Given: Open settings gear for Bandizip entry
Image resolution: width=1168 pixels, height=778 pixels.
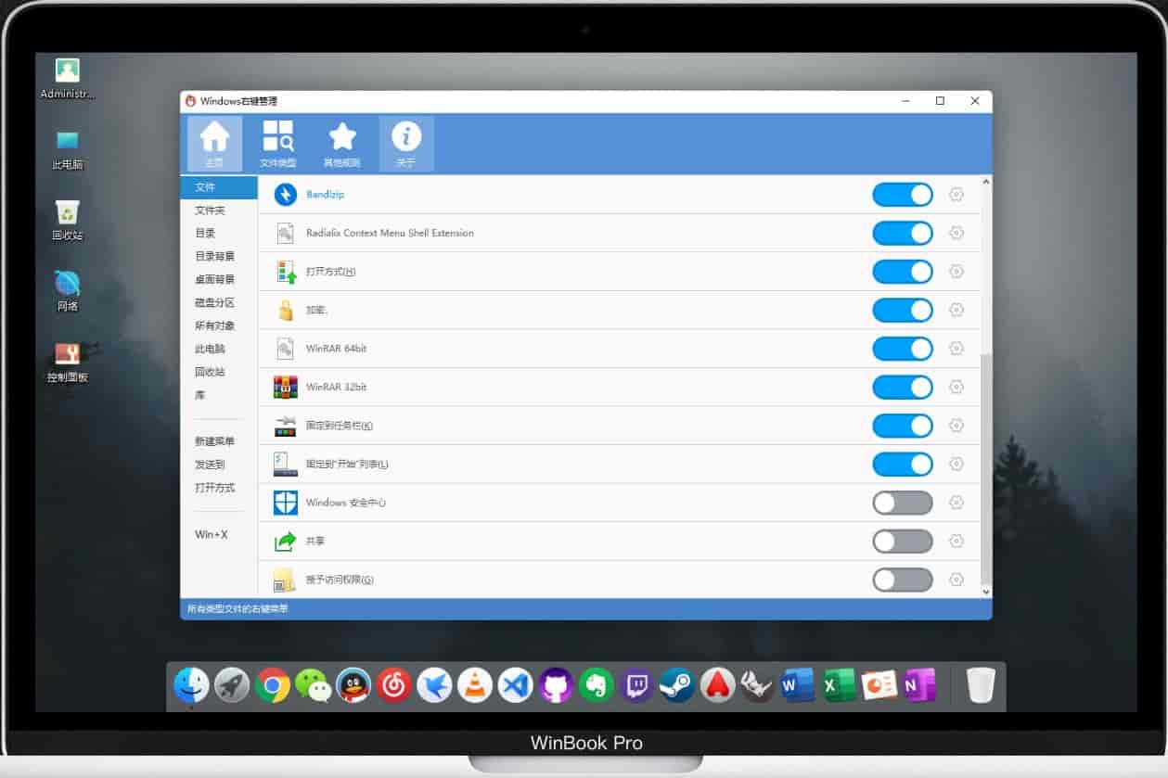Looking at the screenshot, I should pos(956,195).
